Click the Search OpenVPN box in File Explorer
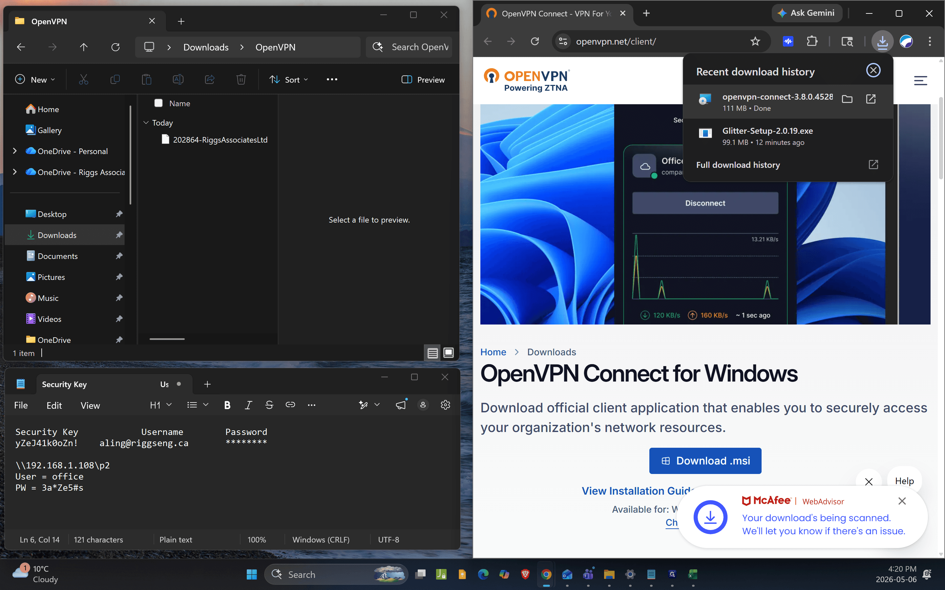 409,47
